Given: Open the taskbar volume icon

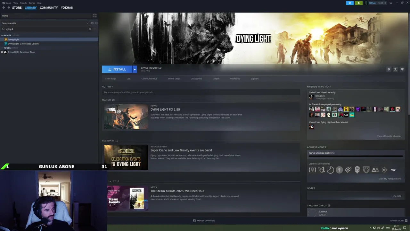Looking at the screenshot, I should click(x=378, y=228).
